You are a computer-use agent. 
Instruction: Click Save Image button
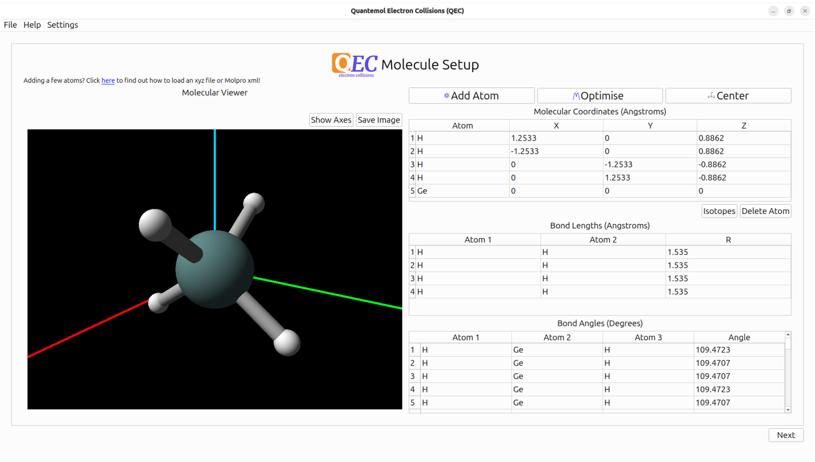[x=378, y=120]
